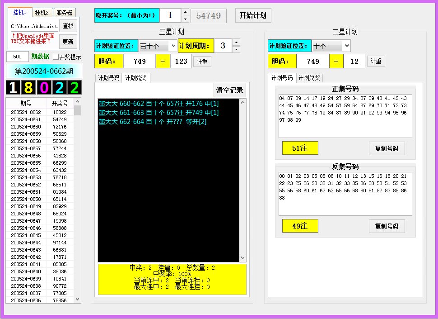
Task: Open the 二星计划 计划验证位置 dropdown
Action: [331, 46]
